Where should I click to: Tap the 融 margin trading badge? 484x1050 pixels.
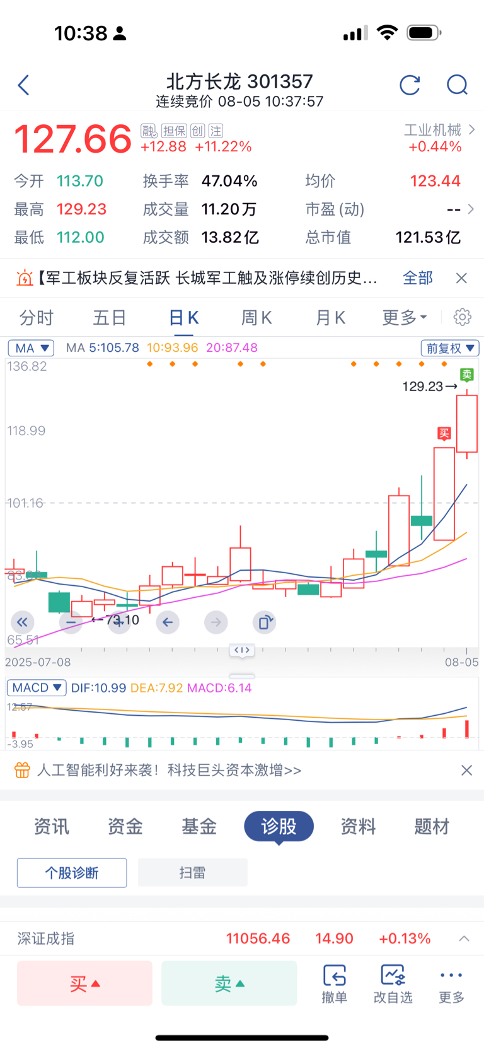point(149,131)
